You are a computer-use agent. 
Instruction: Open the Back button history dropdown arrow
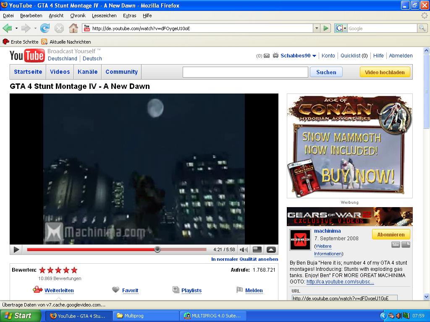click(16, 28)
